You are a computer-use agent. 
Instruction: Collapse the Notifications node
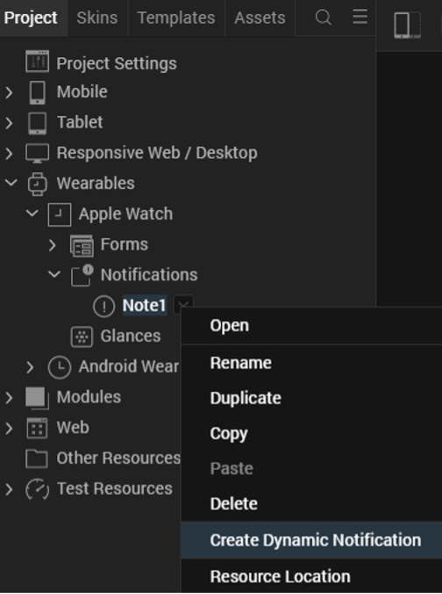tap(54, 274)
